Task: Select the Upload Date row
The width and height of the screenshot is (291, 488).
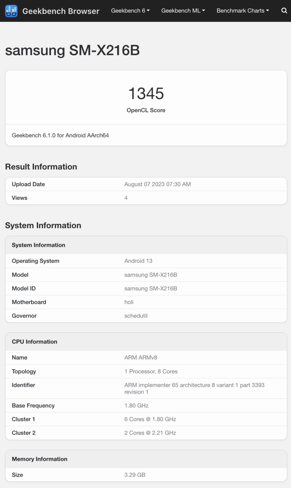Action: click(146, 184)
